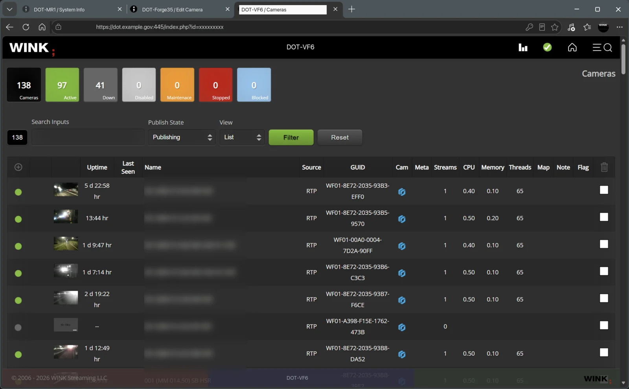Image resolution: width=629 pixels, height=389 pixels.
Task: Check the box for GUID ending F6CE
Action: tap(604, 299)
